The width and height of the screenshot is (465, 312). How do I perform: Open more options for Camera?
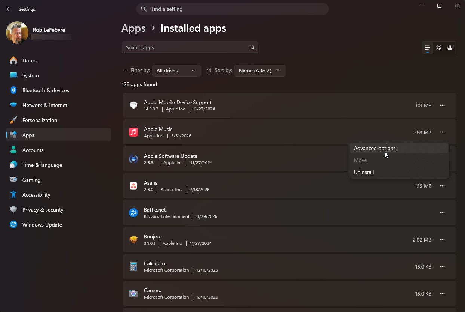click(x=442, y=294)
